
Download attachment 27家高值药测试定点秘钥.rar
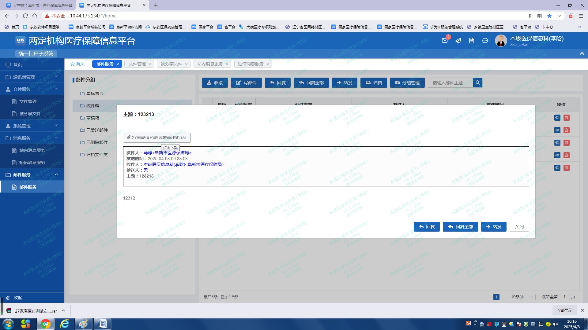coord(156,137)
